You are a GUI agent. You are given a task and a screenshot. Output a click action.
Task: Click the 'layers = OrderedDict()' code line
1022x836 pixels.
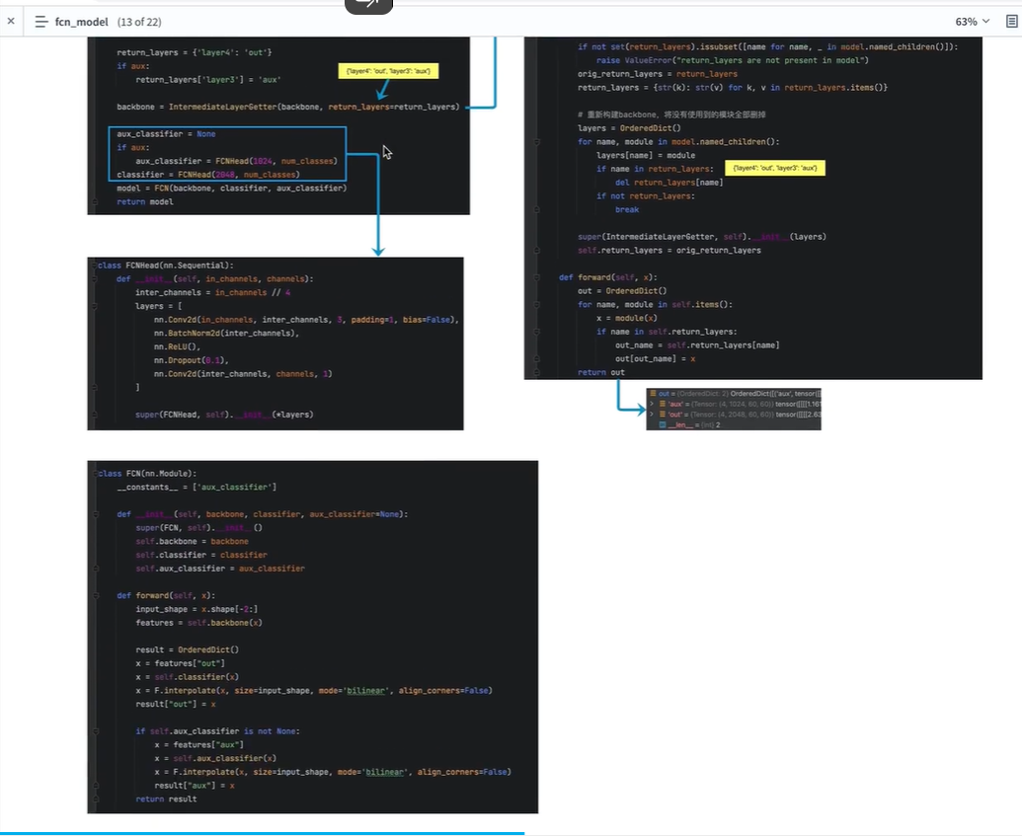629,128
